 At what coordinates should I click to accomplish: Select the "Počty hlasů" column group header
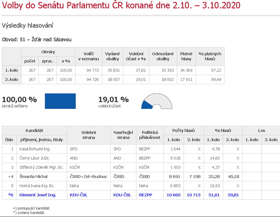[x=183, y=131]
